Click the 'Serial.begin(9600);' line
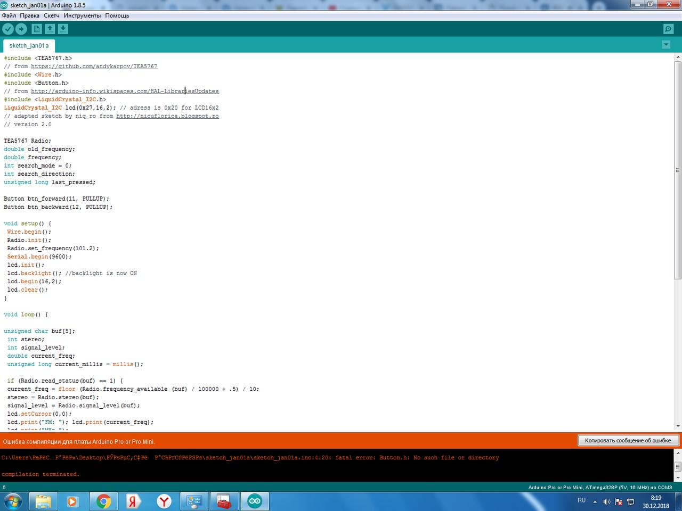Viewport: 682px width, 511px height. 39,257
